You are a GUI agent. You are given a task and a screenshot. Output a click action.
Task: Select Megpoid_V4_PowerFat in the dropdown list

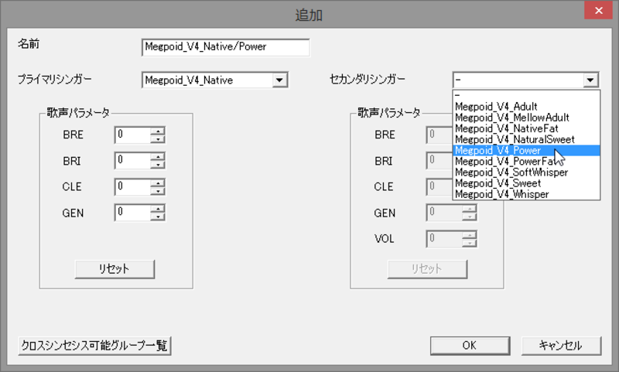pos(526,162)
